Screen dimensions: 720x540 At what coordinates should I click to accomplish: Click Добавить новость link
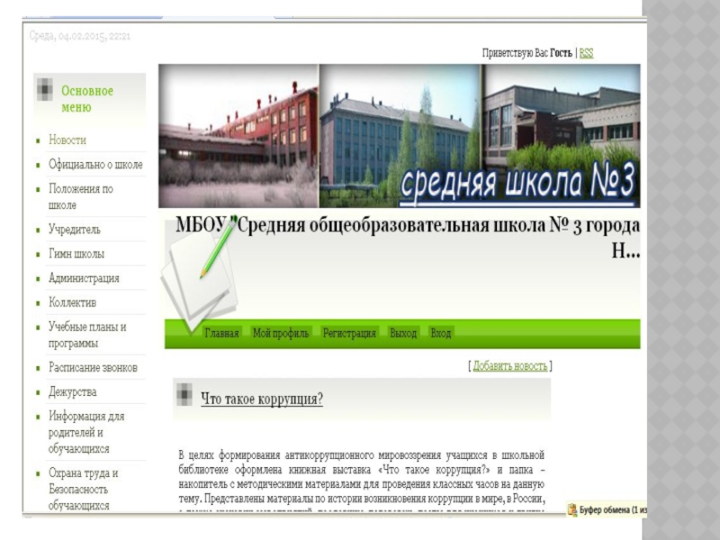510,366
